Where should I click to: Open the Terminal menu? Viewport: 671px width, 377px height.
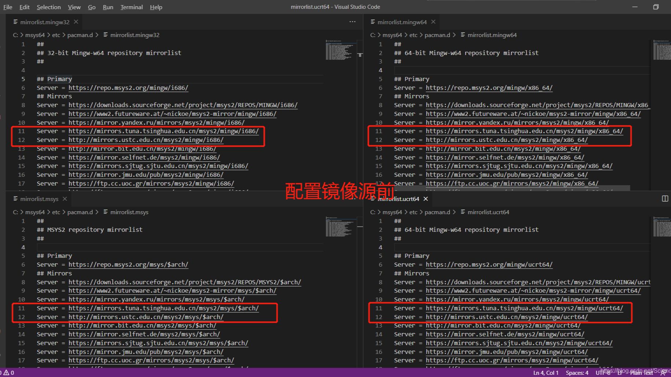[x=132, y=7]
